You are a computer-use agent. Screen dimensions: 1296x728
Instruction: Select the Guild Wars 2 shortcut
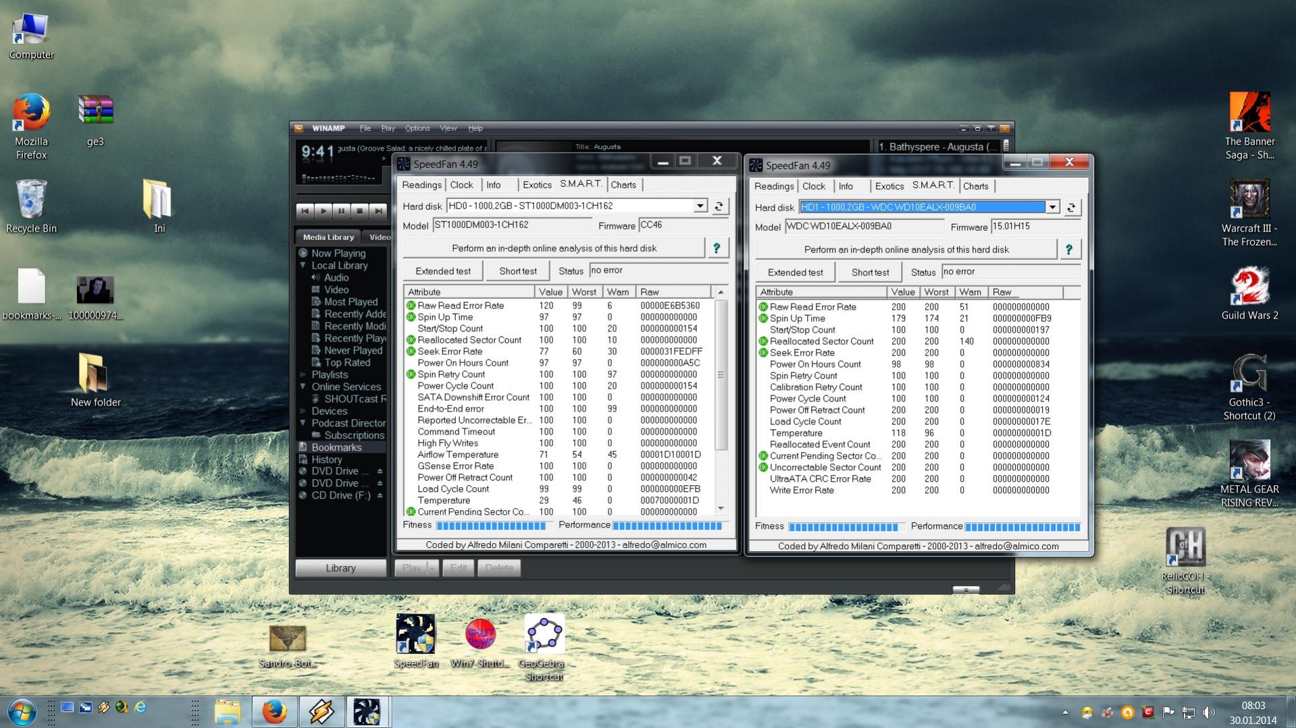point(1249,293)
